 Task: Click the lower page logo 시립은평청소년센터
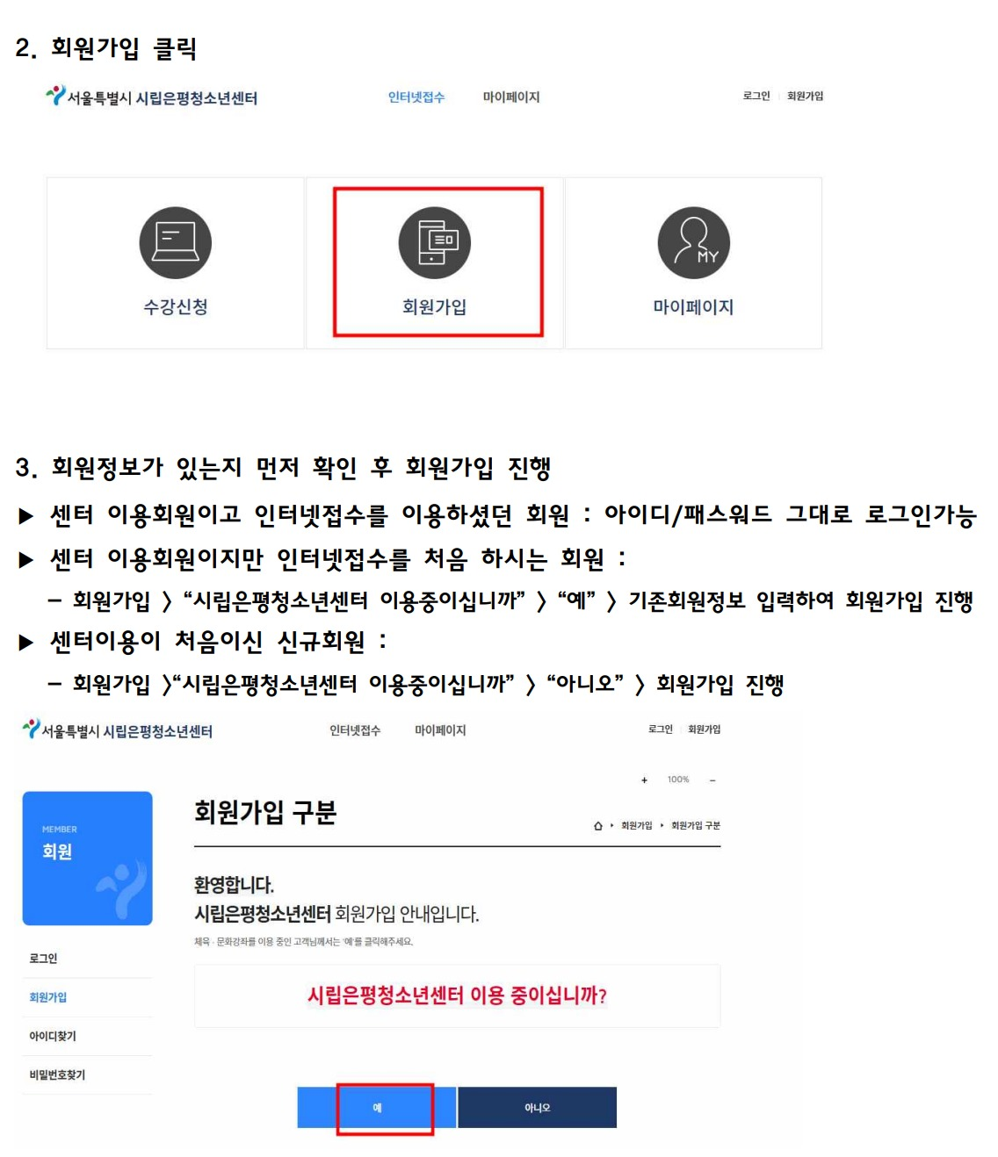118,730
